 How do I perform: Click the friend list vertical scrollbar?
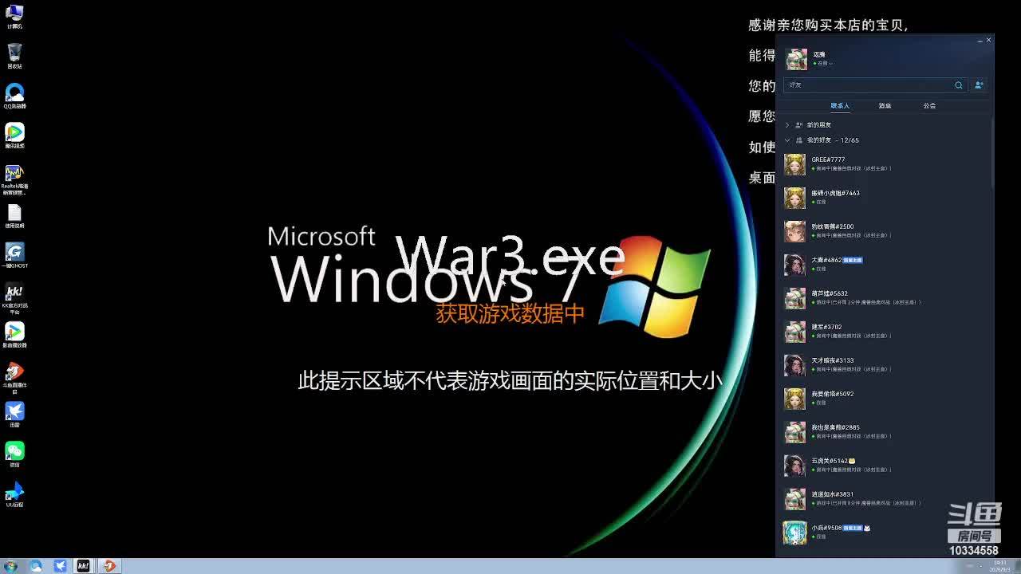[992, 153]
